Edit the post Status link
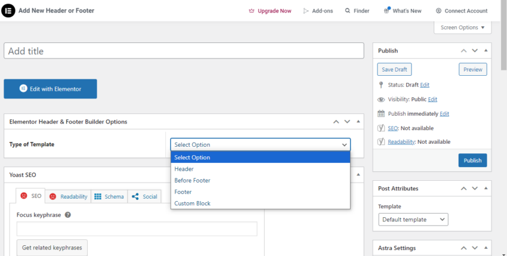507x256 pixels. (x=425, y=85)
